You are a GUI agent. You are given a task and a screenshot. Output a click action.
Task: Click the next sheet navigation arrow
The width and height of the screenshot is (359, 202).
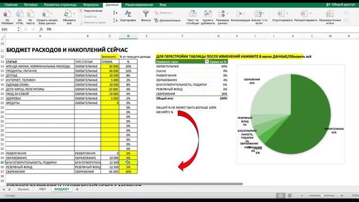(10, 190)
